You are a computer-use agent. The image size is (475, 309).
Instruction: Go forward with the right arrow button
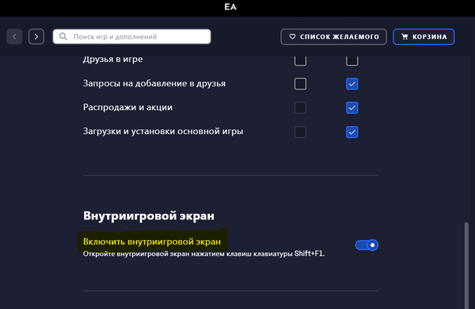[x=36, y=36]
